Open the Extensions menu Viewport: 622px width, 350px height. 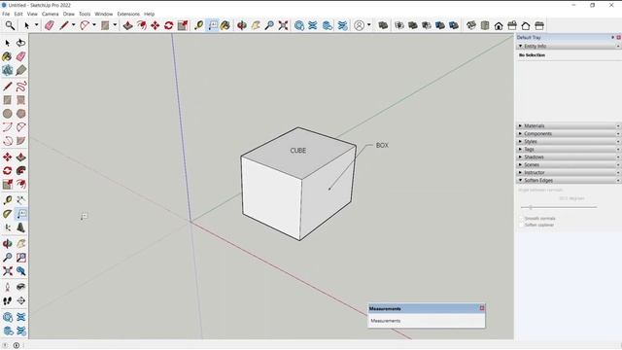tap(128, 14)
